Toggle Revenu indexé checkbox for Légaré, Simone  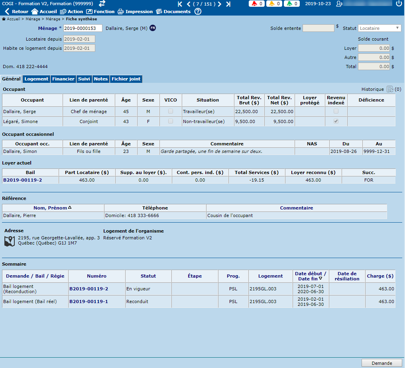336,121
